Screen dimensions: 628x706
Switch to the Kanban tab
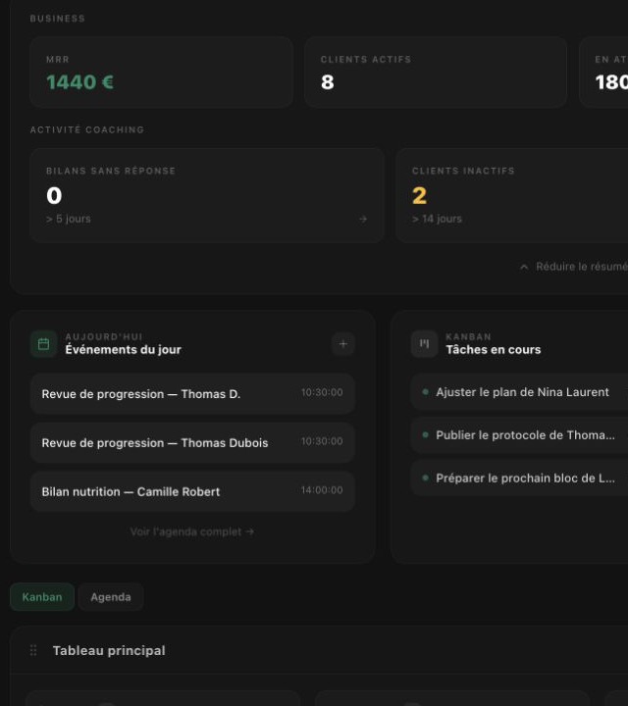tap(42, 597)
